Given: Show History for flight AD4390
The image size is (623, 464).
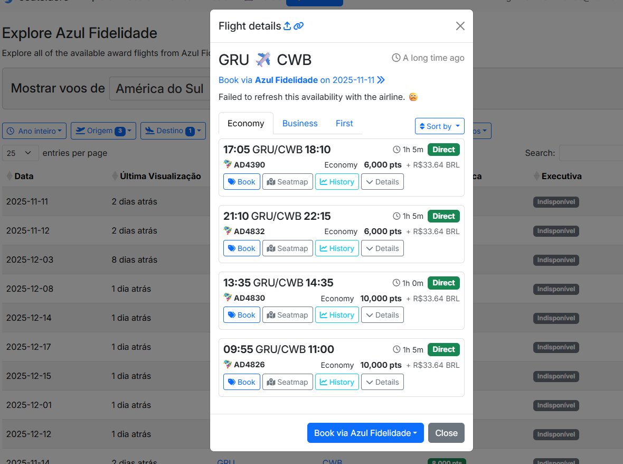Looking at the screenshot, I should pyautogui.click(x=337, y=182).
